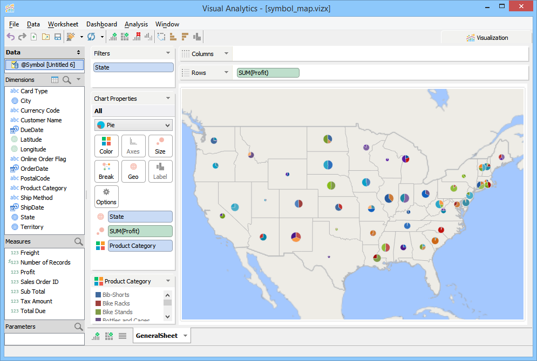
Task: Select the SUM(Profit) pill in Rows
Action: (268, 73)
